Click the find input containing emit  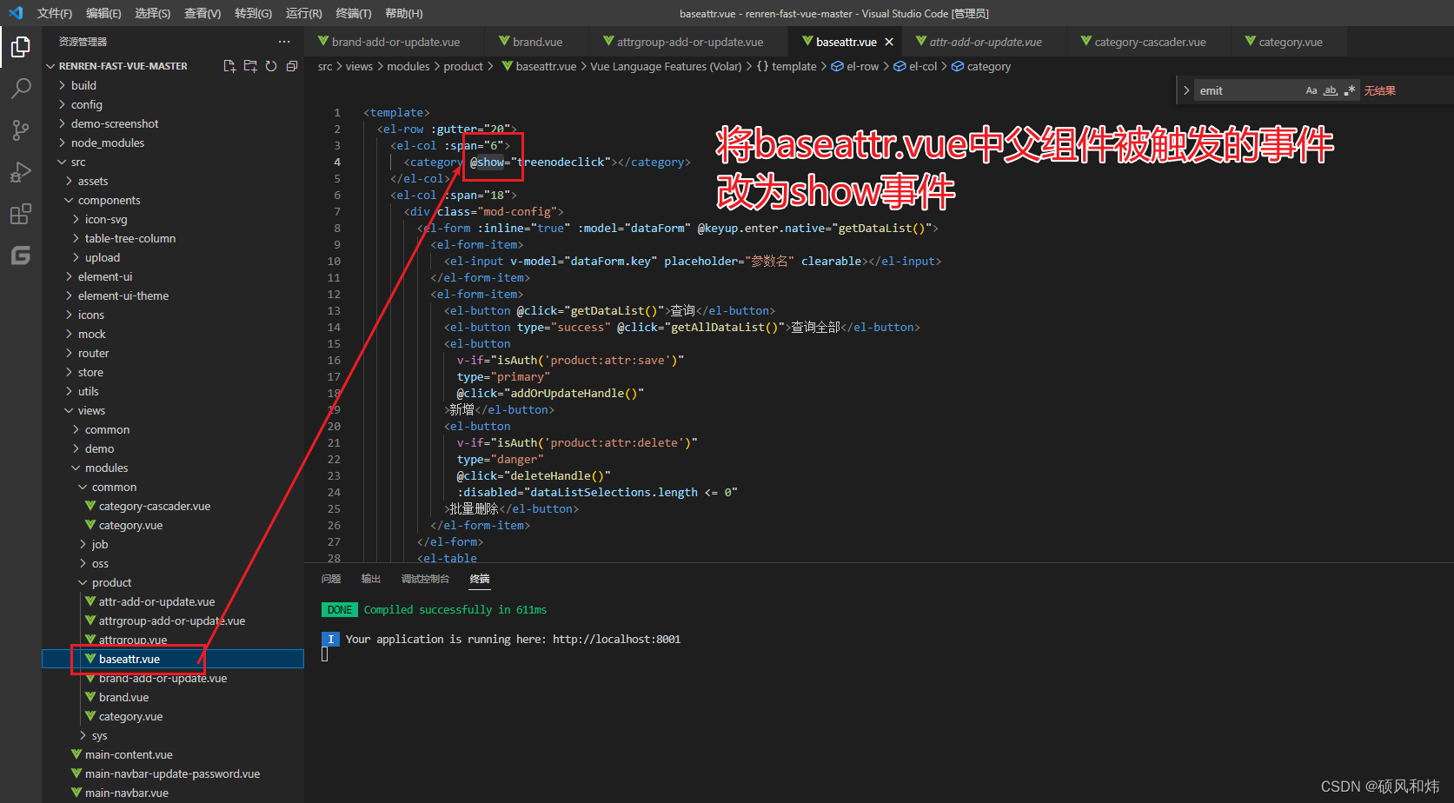[x=1249, y=90]
